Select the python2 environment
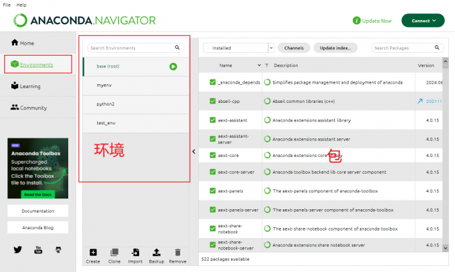The height and width of the screenshot is (272, 455). (x=136, y=104)
